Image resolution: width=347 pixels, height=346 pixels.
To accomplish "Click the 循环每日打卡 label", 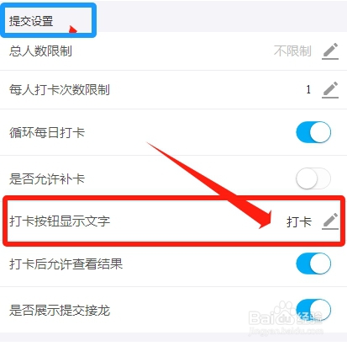I will tap(47, 132).
